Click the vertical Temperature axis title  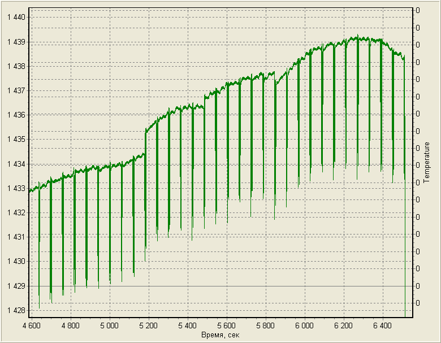click(427, 163)
